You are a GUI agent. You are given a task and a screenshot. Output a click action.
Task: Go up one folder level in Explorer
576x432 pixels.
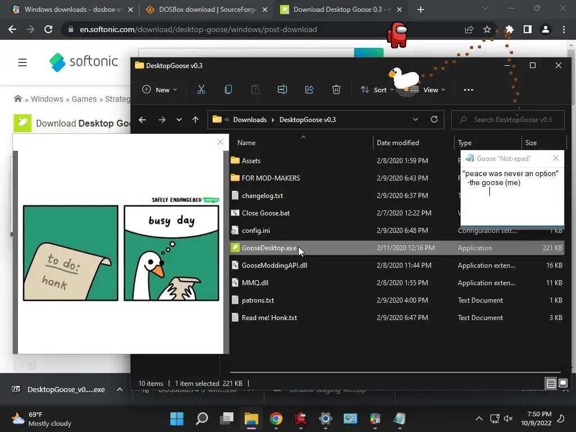coord(195,120)
